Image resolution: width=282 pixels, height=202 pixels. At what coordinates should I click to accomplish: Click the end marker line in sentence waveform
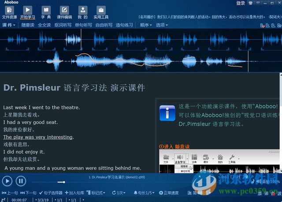248,61
